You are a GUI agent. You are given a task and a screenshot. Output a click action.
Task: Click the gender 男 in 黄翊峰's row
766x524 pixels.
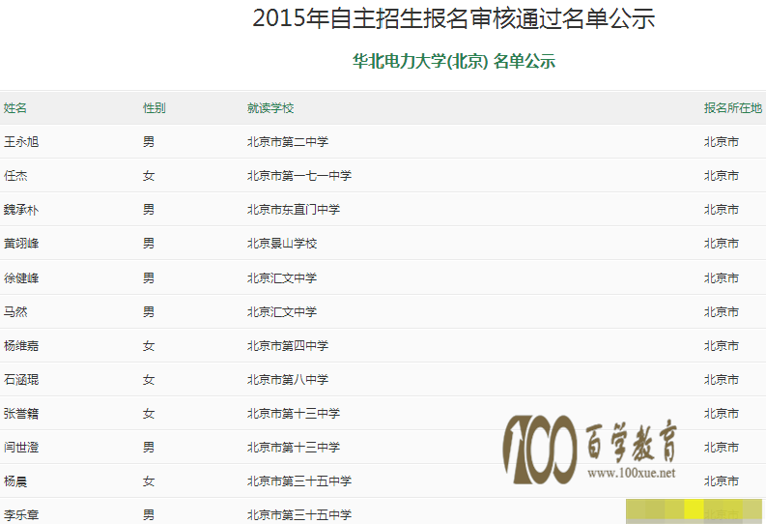[149, 244]
